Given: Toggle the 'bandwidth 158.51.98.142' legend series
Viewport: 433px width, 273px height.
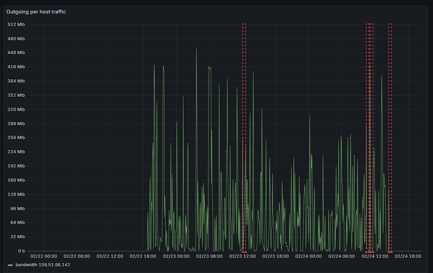Looking at the screenshot, I should [x=43, y=265].
